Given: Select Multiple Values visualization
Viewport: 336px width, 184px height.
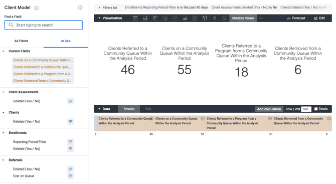Looking at the screenshot, I should (243, 18).
